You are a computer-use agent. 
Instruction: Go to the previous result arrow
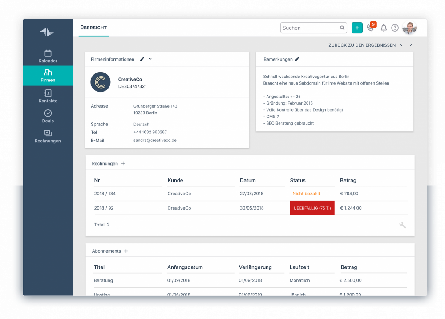pos(401,45)
